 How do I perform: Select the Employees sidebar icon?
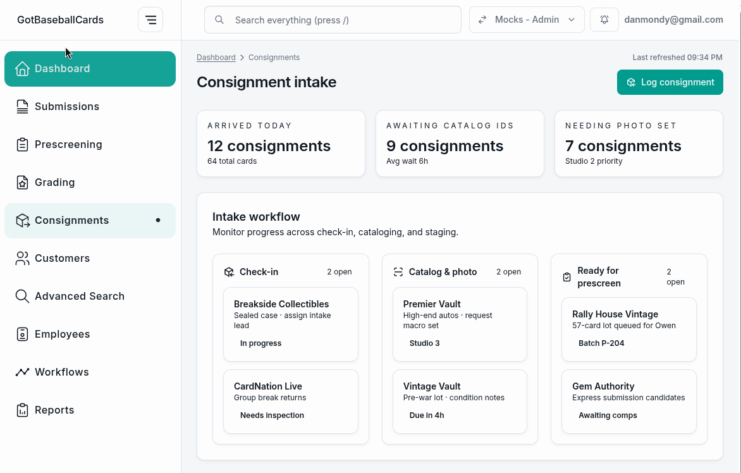coord(22,334)
